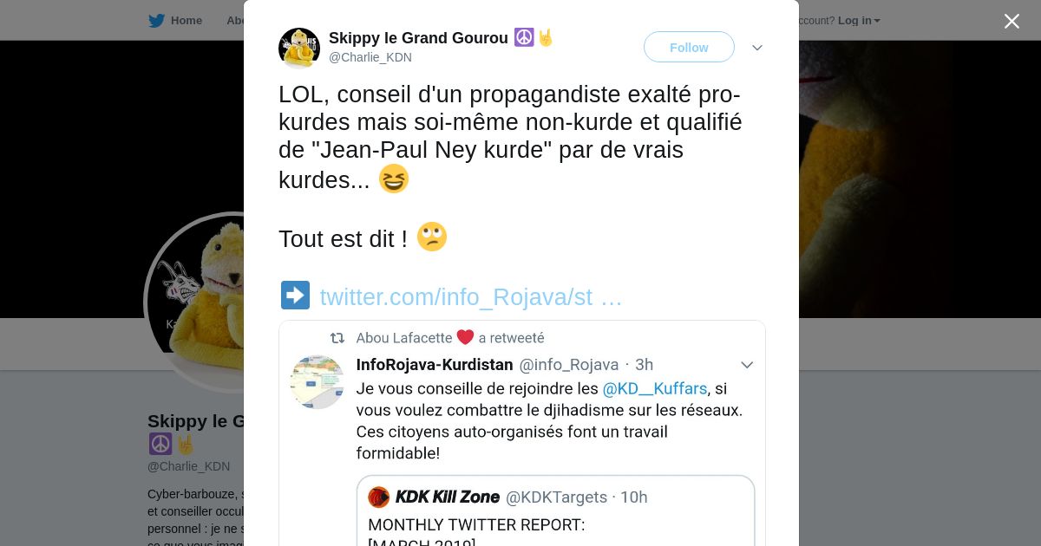Open the large profile picture on the page behind
1041x546 pixels.
194,302
